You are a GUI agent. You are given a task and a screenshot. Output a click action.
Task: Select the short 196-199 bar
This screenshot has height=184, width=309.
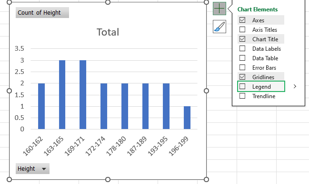point(187,118)
